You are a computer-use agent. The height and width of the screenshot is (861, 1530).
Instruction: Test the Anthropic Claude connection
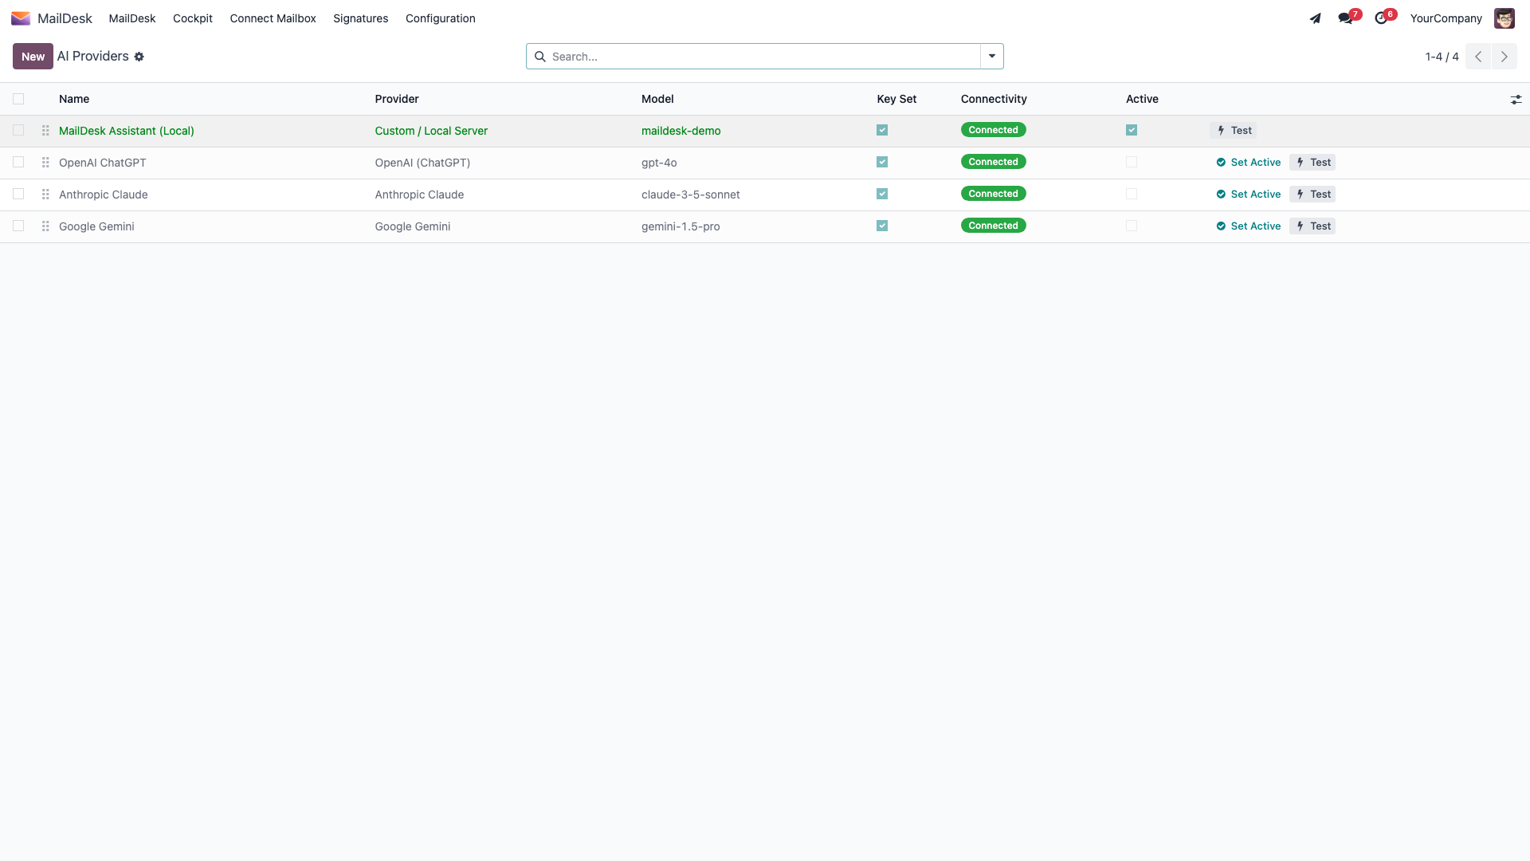1312,195
